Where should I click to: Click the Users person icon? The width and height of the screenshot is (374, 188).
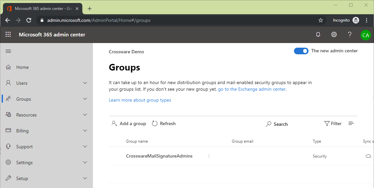pos(8,83)
